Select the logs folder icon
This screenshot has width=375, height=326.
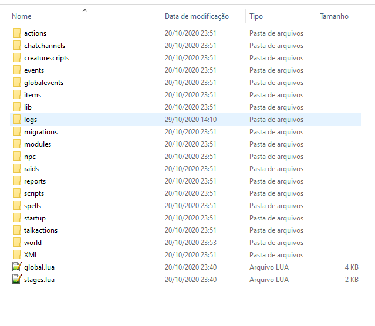coord(17,119)
